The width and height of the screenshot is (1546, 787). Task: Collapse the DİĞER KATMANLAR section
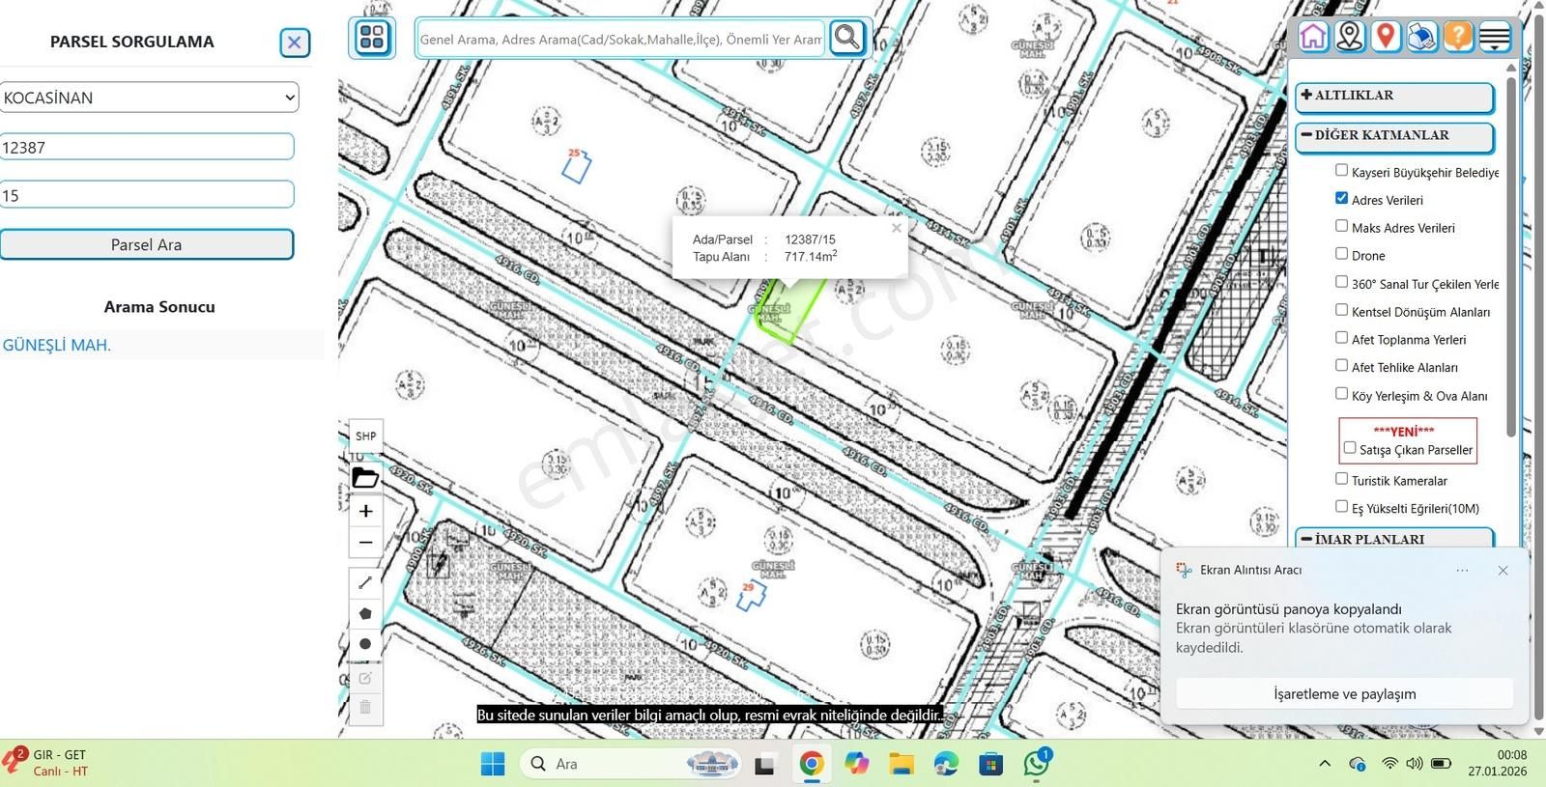1393,136
